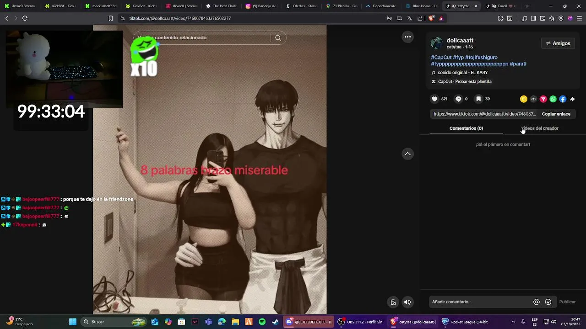Image resolution: width=586 pixels, height=329 pixels.
Task: Navigate back in the browser
Action: click(x=6, y=18)
